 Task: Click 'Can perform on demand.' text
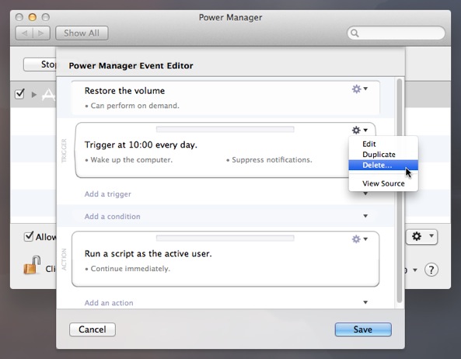pyautogui.click(x=135, y=106)
